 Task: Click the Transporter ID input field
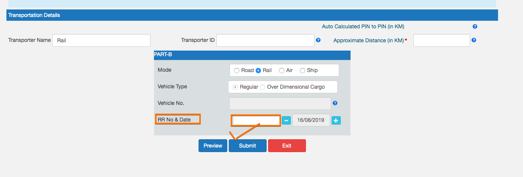point(265,40)
